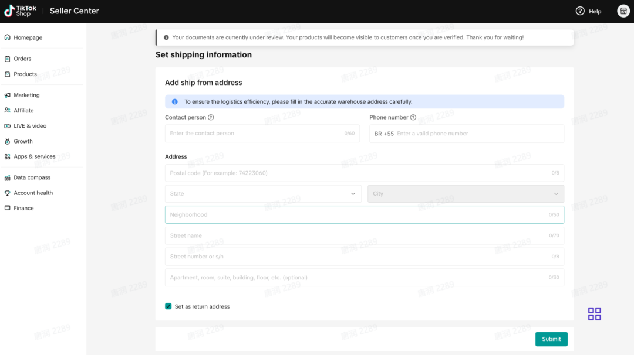This screenshot has height=355, width=634.
Task: Click the shop profile icon in the header
Action: [x=623, y=11]
